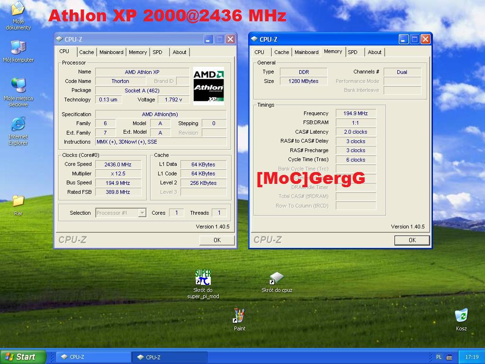
Task: Activate first CPU-Z taskbar button
Action: tap(94, 357)
